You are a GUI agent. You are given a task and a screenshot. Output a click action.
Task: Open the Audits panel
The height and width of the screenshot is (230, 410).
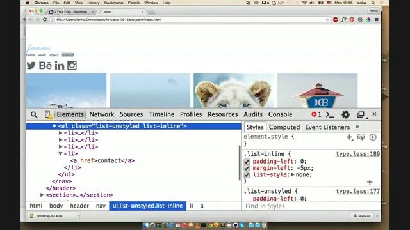[253, 114]
